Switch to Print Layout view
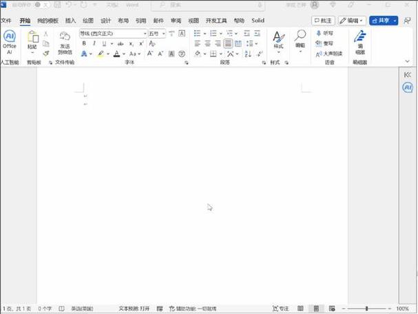This screenshot has height=314, width=418. coord(316,309)
